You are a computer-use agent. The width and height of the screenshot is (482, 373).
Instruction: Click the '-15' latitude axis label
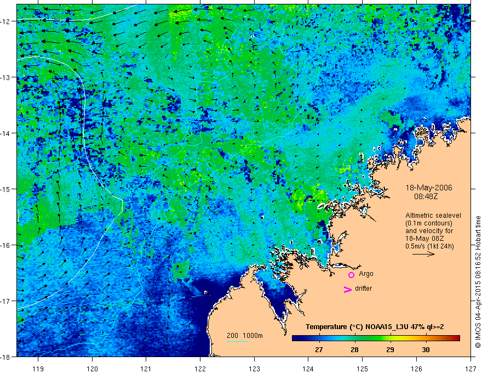coord(6,189)
